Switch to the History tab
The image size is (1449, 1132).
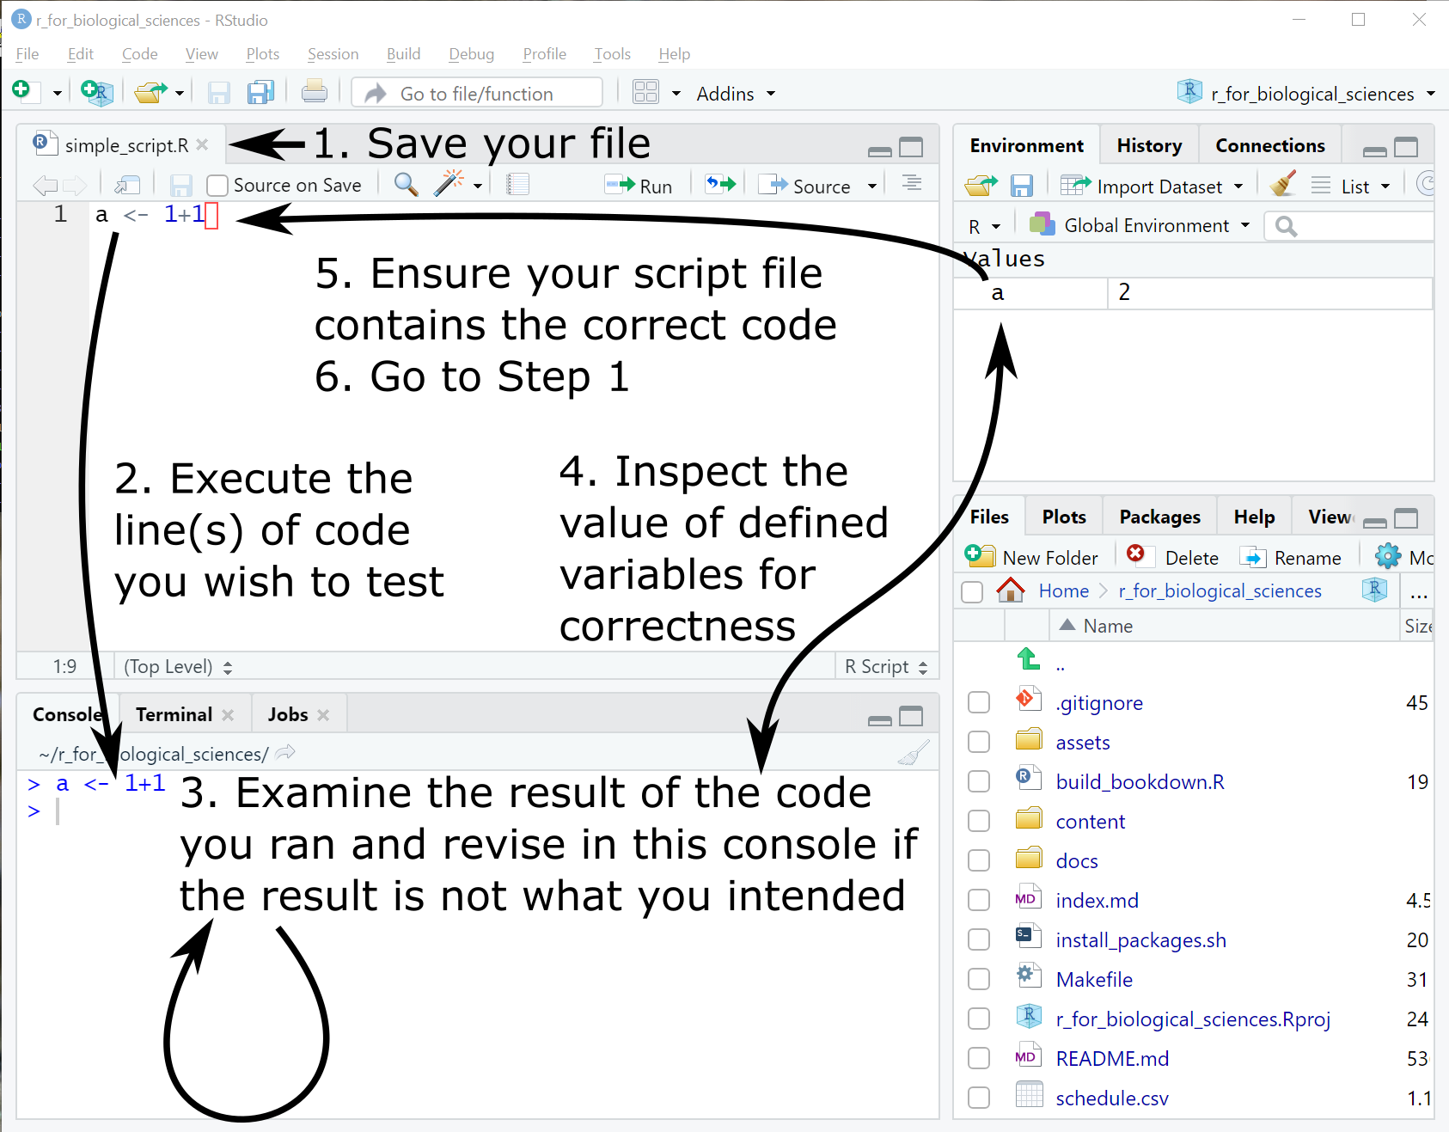[1148, 146]
